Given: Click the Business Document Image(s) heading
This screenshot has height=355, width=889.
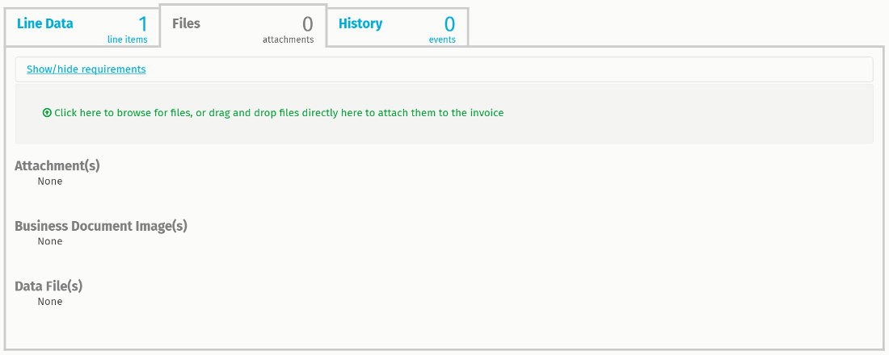Looking at the screenshot, I should click(x=101, y=226).
